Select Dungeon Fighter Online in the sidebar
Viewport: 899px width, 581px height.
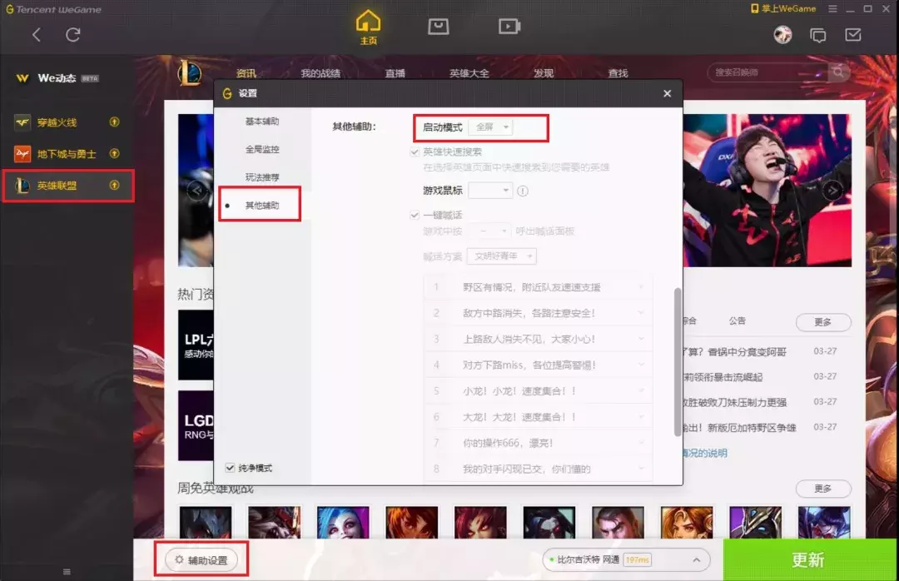tap(67, 153)
